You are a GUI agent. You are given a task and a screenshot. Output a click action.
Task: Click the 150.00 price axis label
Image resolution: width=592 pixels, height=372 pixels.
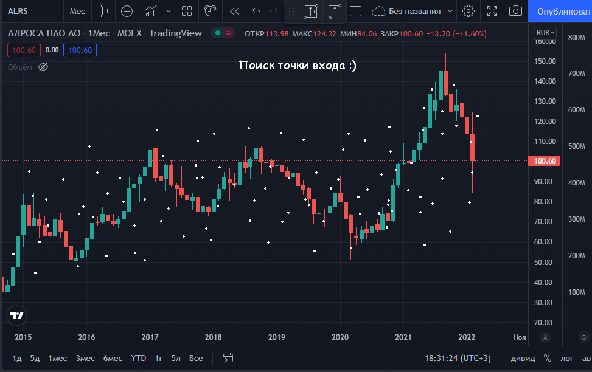[545, 61]
